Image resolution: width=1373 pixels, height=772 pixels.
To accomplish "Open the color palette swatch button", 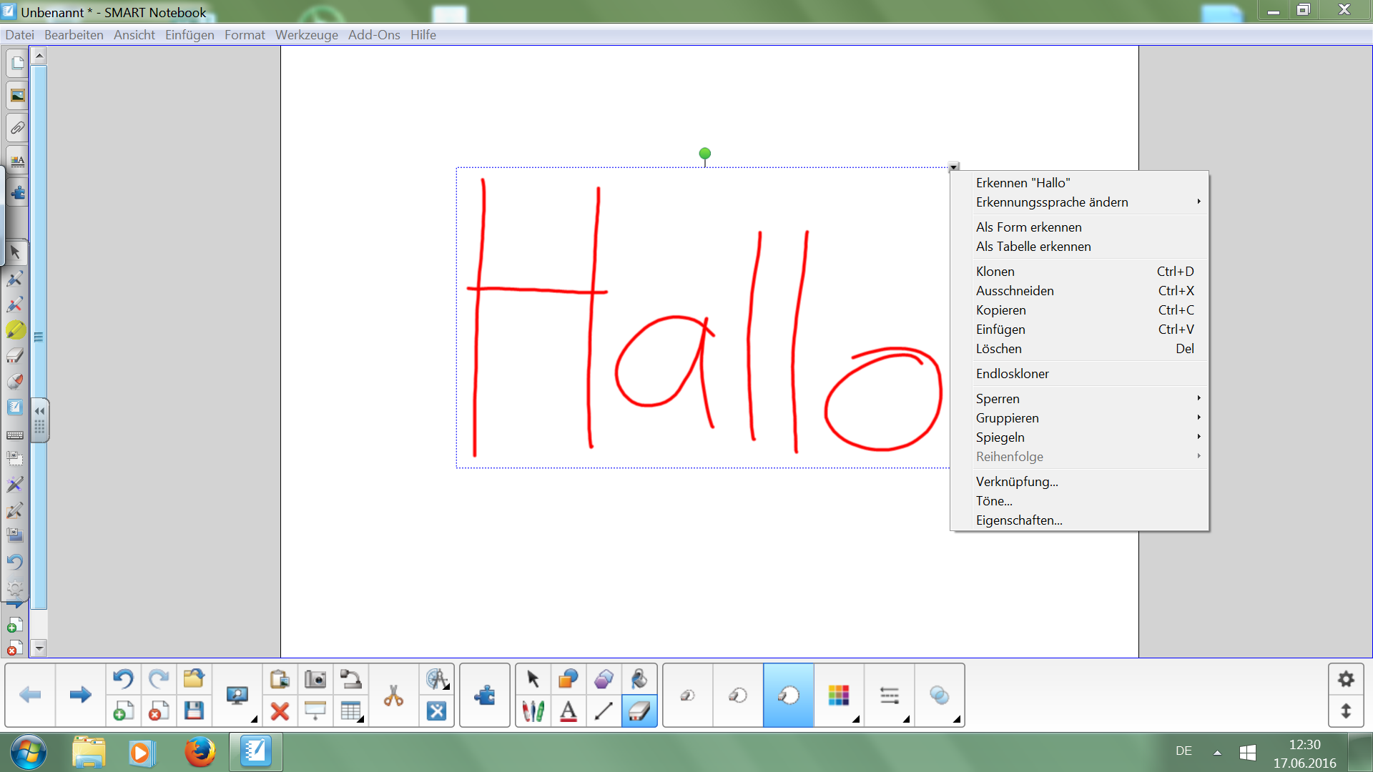I will 838,695.
